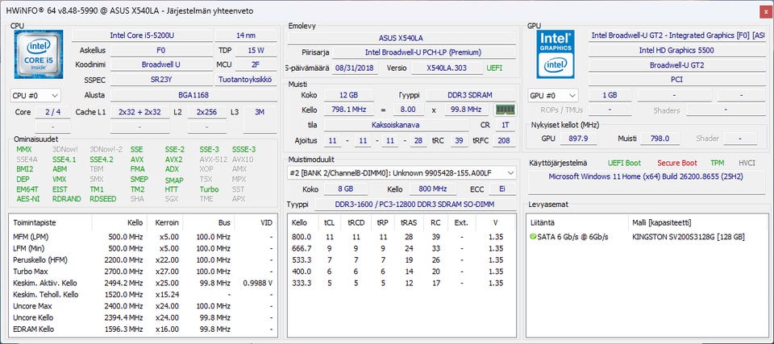The image size is (774, 344).
Task: Open the GPU #0 selector dropdown
Action: click(553, 95)
